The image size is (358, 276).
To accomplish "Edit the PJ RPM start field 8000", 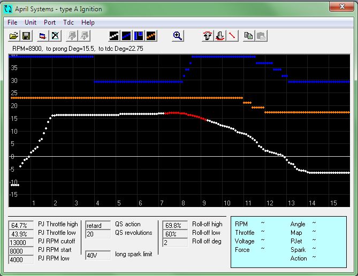I will [21, 251].
